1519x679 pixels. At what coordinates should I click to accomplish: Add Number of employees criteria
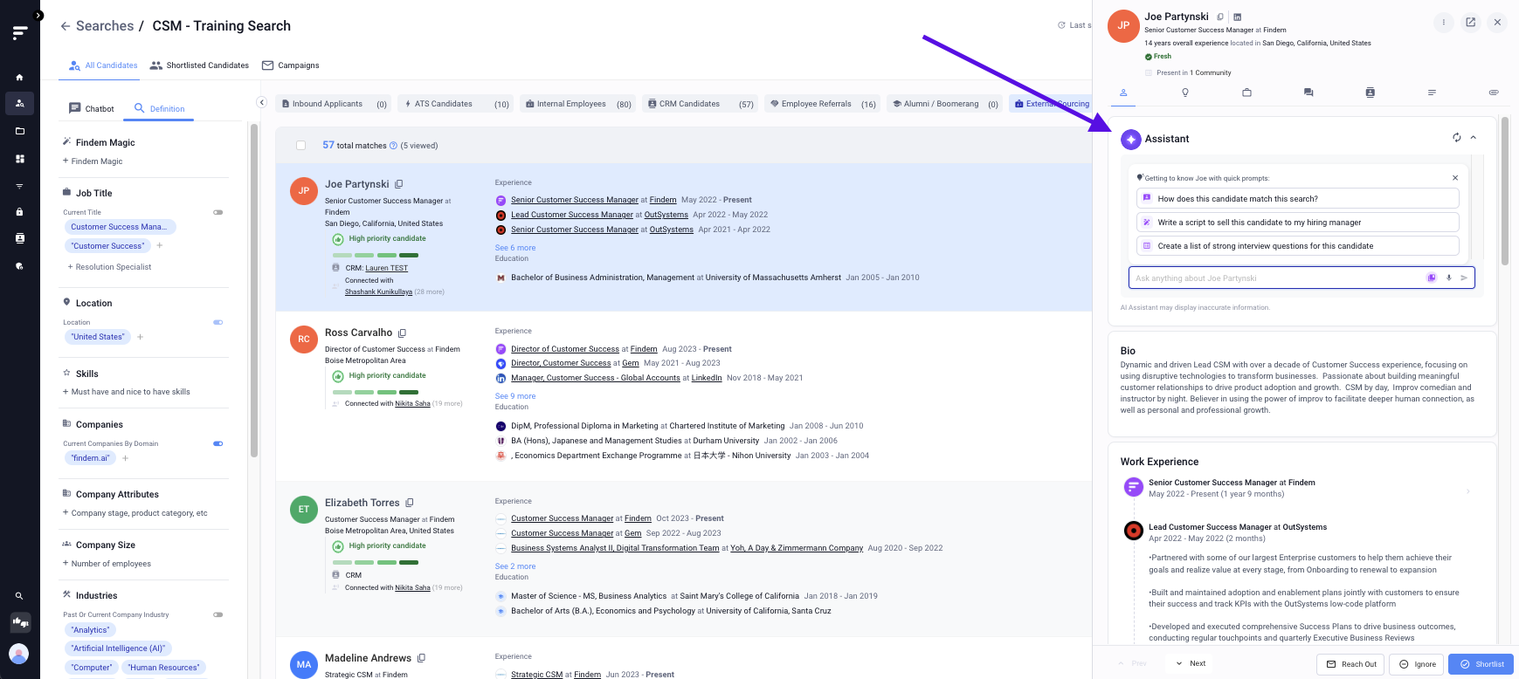click(107, 564)
